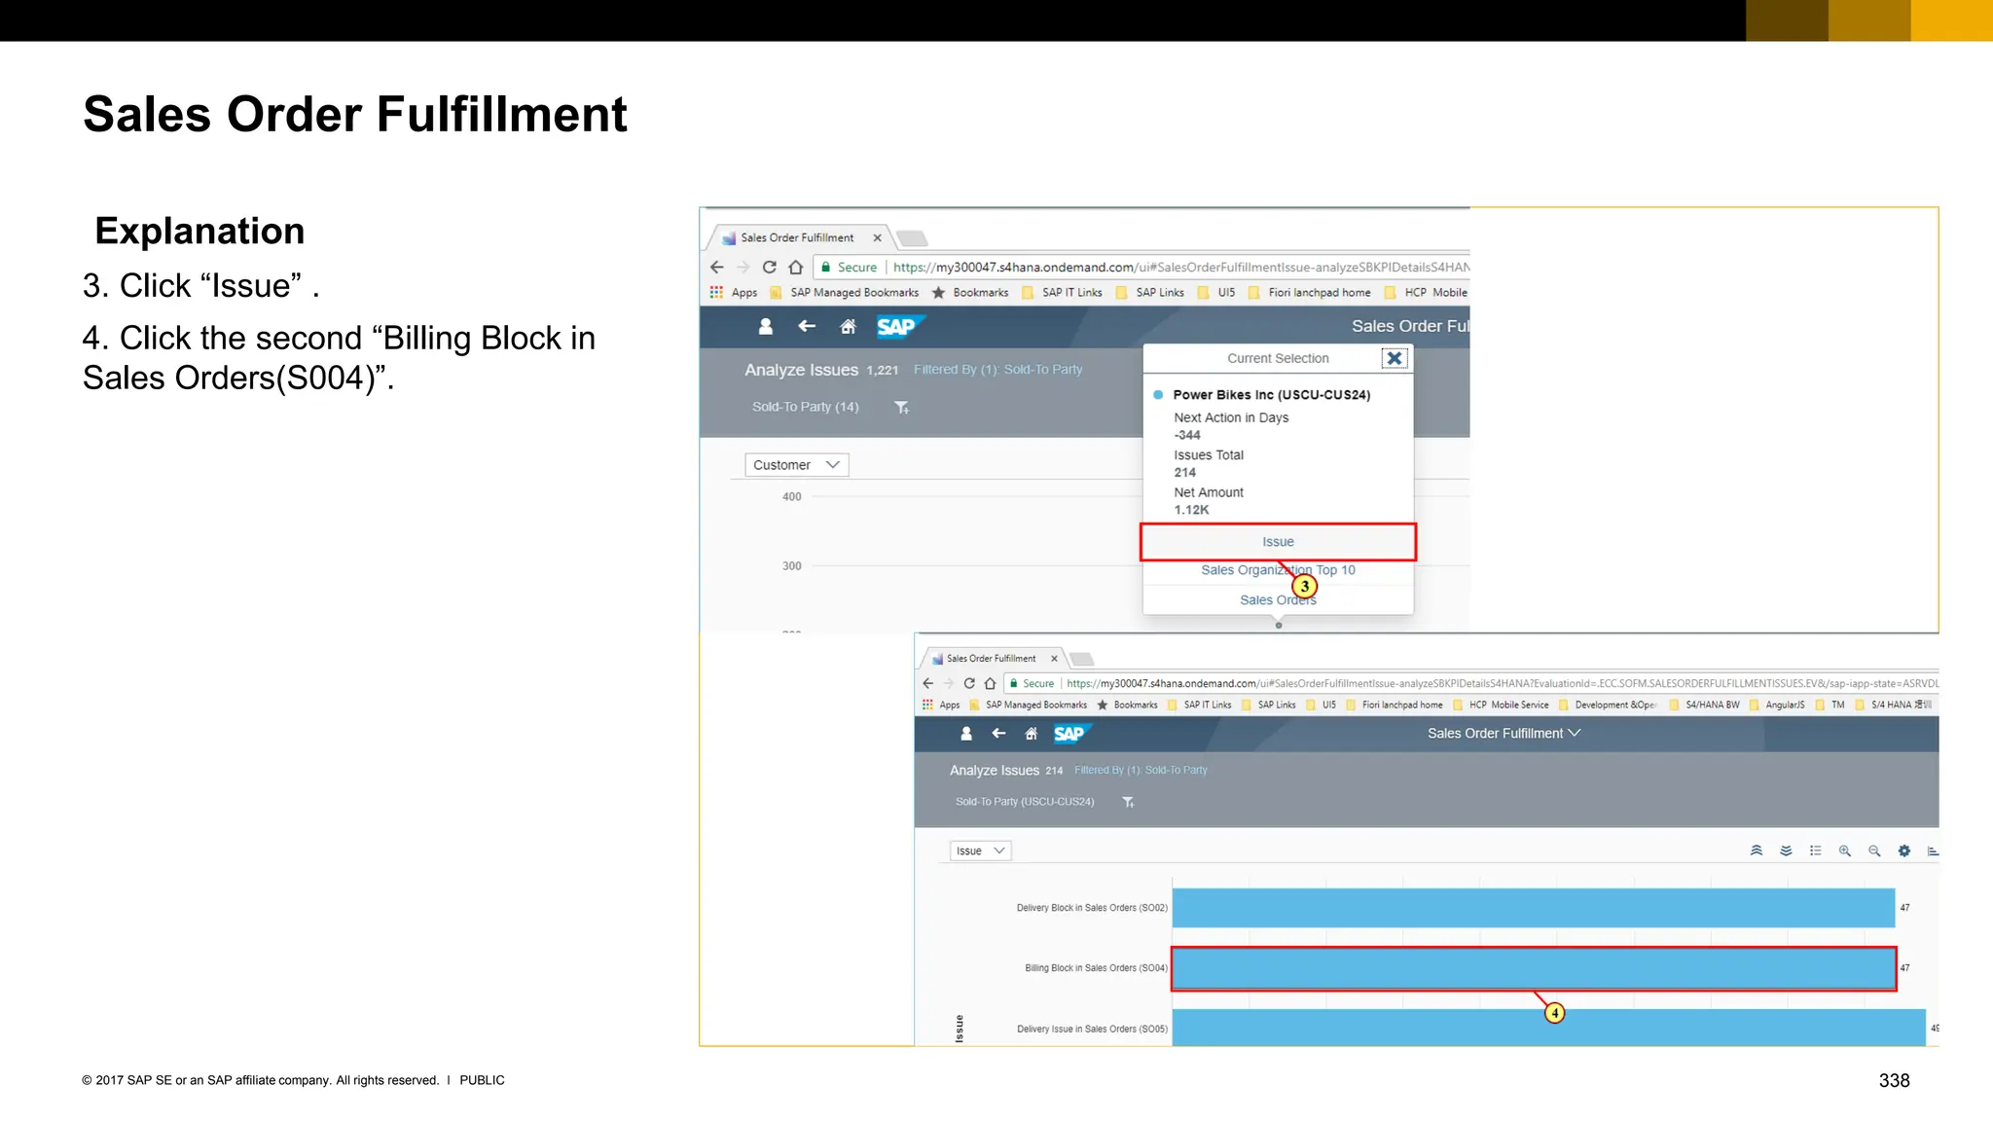This screenshot has height=1121, width=1993.
Task: Click the zoom out magnifier in chart toolbar
Action: (1874, 850)
